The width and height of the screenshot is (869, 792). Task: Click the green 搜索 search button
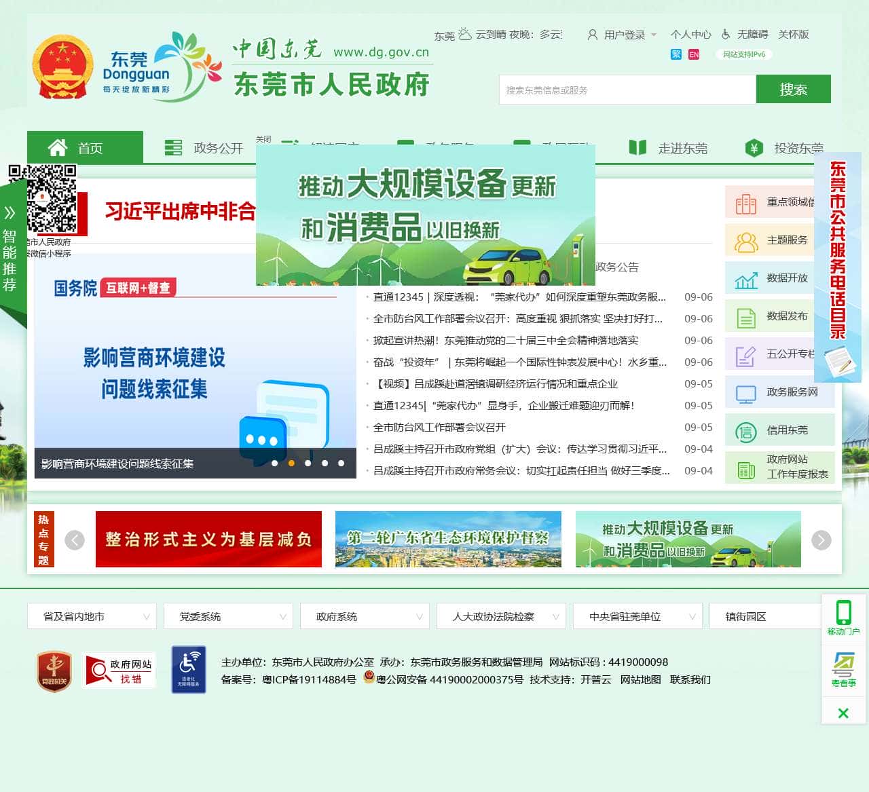[793, 89]
